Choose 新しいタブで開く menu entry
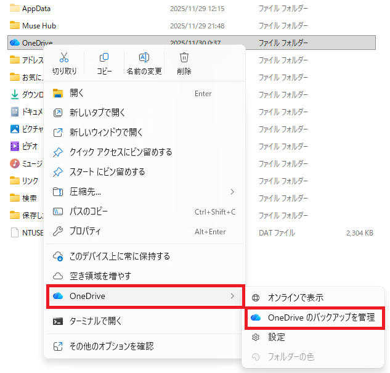Viewport: 390px width, 373px height. click(97, 113)
